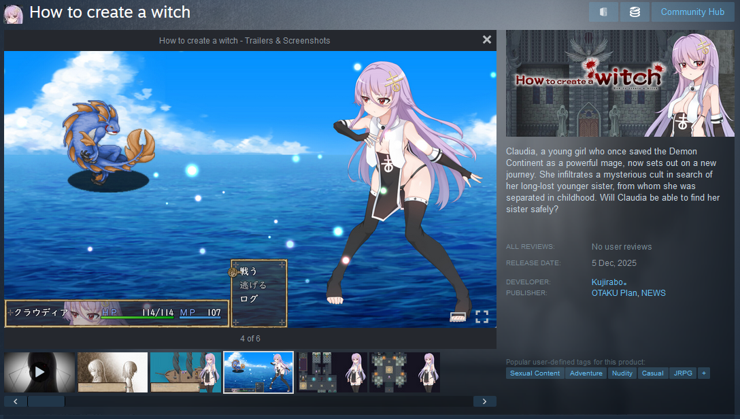Click the release date '5 Dec, 2025'
This screenshot has width=740, height=419.
coord(614,263)
